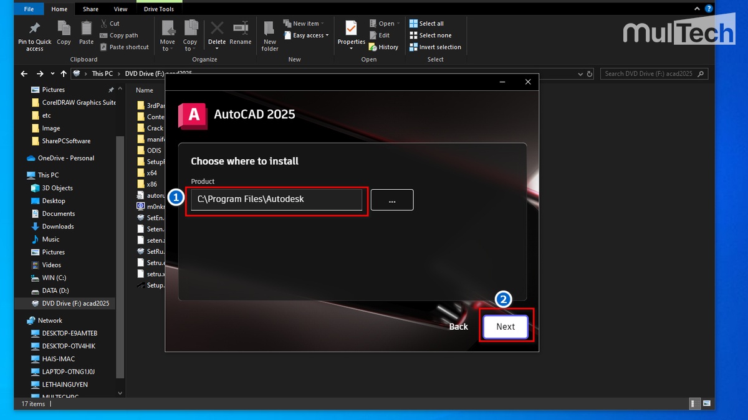Click Invert selection in the Select group
The height and width of the screenshot is (420, 748).
436,47
